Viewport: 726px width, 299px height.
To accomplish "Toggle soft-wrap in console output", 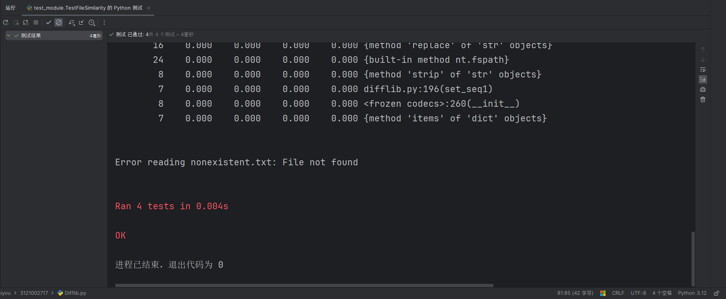I will pos(703,70).
